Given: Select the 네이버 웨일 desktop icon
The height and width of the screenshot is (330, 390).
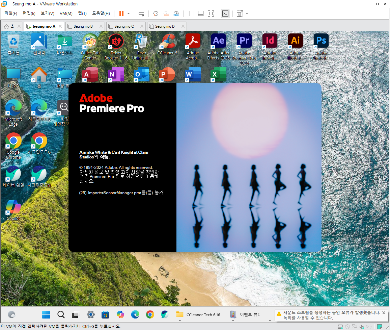Looking at the screenshot, I should pos(13,177).
